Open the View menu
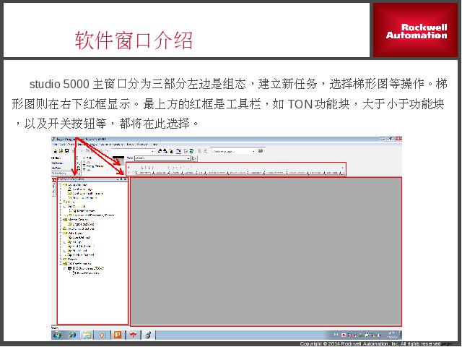This screenshot has height=347, width=462. pyautogui.click(x=71, y=145)
